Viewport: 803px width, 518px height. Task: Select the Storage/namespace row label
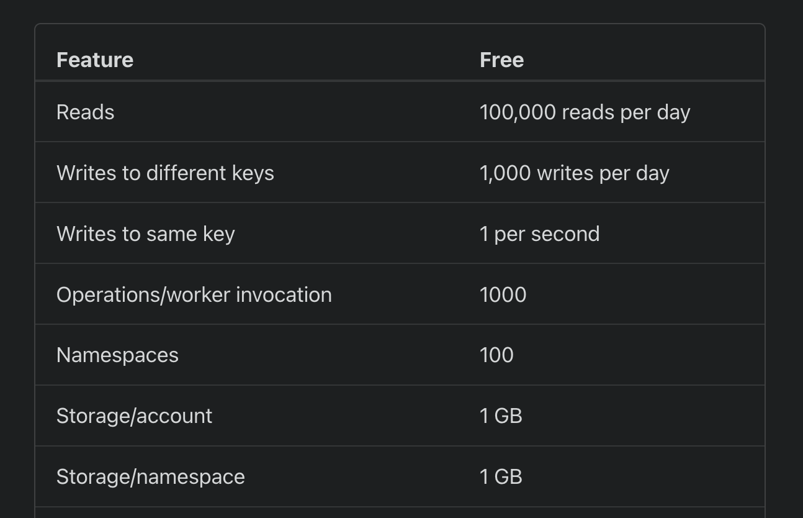151,477
